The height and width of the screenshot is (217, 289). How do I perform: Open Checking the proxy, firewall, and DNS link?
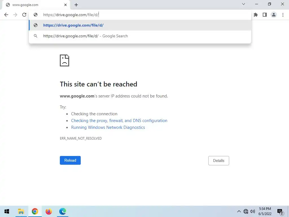click(x=119, y=120)
